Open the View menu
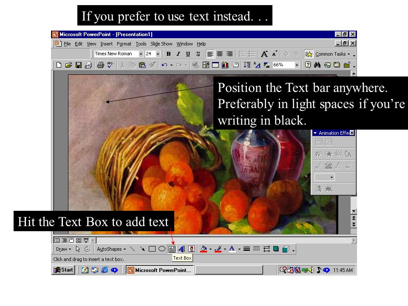408x306 pixels. pyautogui.click(x=91, y=44)
